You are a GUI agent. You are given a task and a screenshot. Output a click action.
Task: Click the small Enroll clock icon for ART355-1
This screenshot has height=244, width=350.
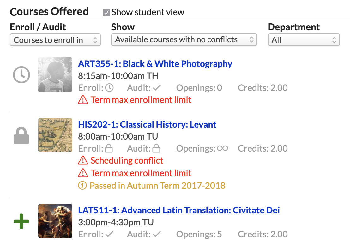pyautogui.click(x=109, y=88)
